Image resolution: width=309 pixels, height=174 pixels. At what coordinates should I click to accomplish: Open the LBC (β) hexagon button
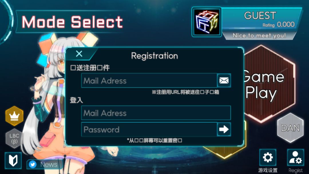click(14, 138)
